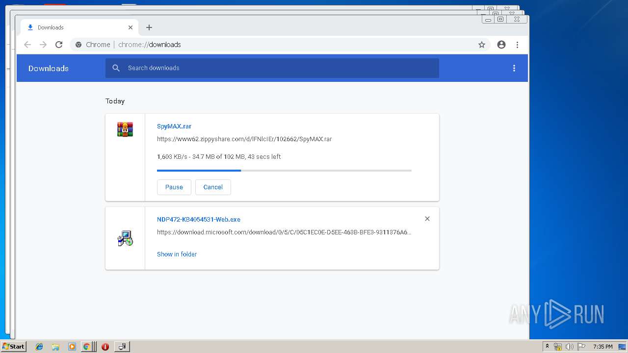Open Chrome three-dot menu

tap(517, 45)
